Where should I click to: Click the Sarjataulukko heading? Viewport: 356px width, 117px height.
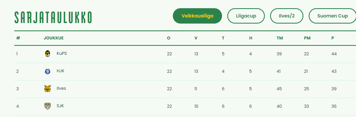pyautogui.click(x=53, y=17)
